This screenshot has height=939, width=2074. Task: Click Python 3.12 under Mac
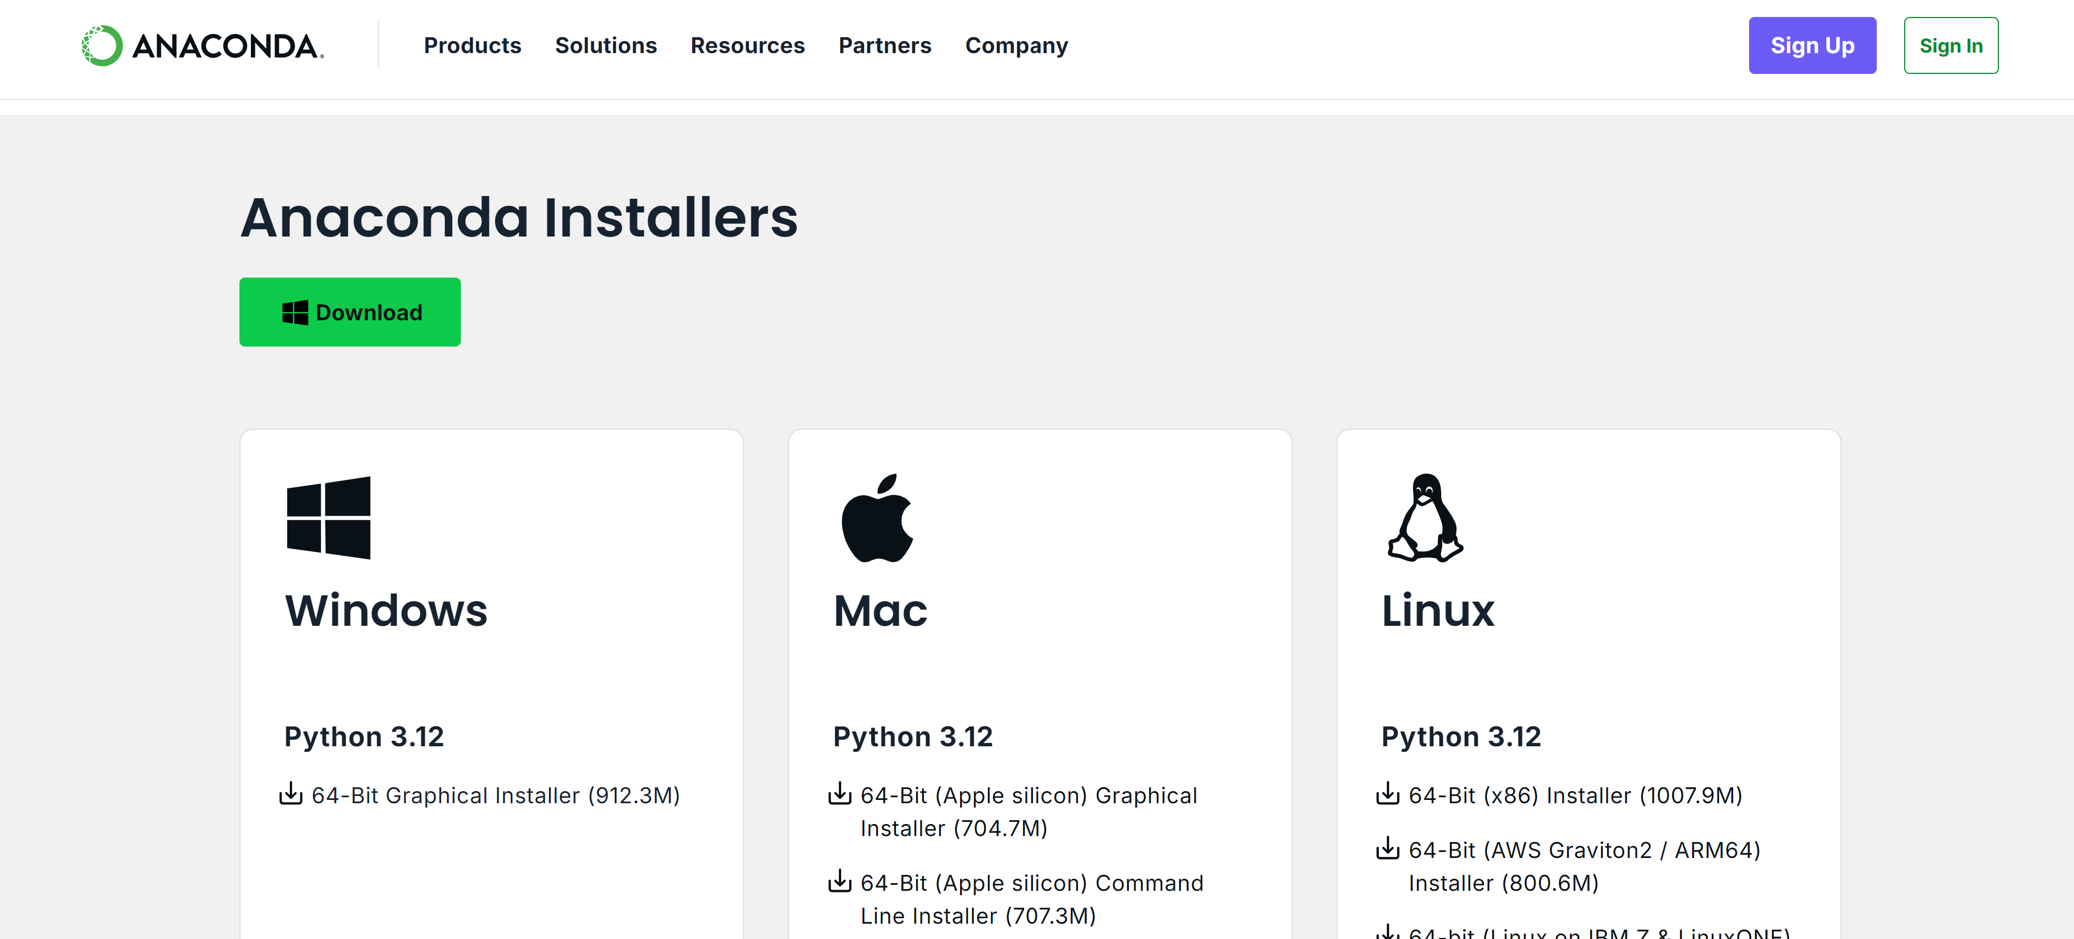pos(913,736)
